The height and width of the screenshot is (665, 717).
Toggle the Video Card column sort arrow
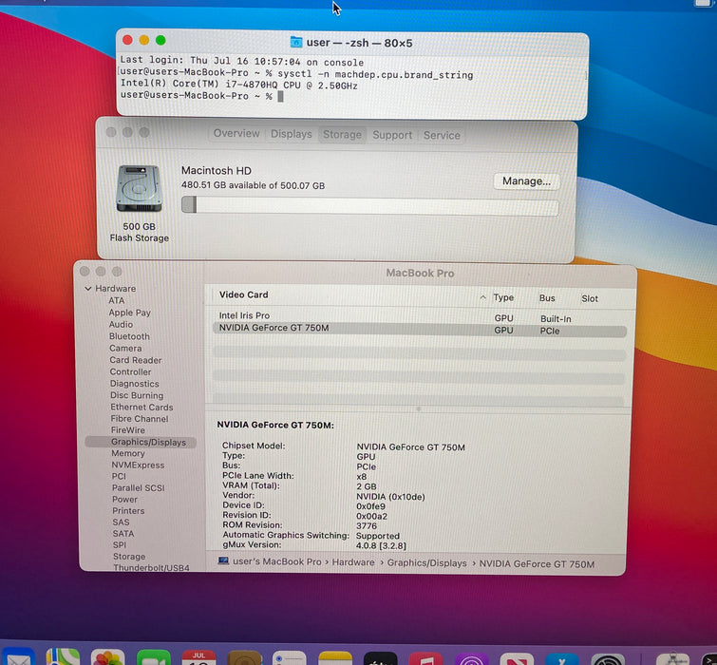coord(482,297)
